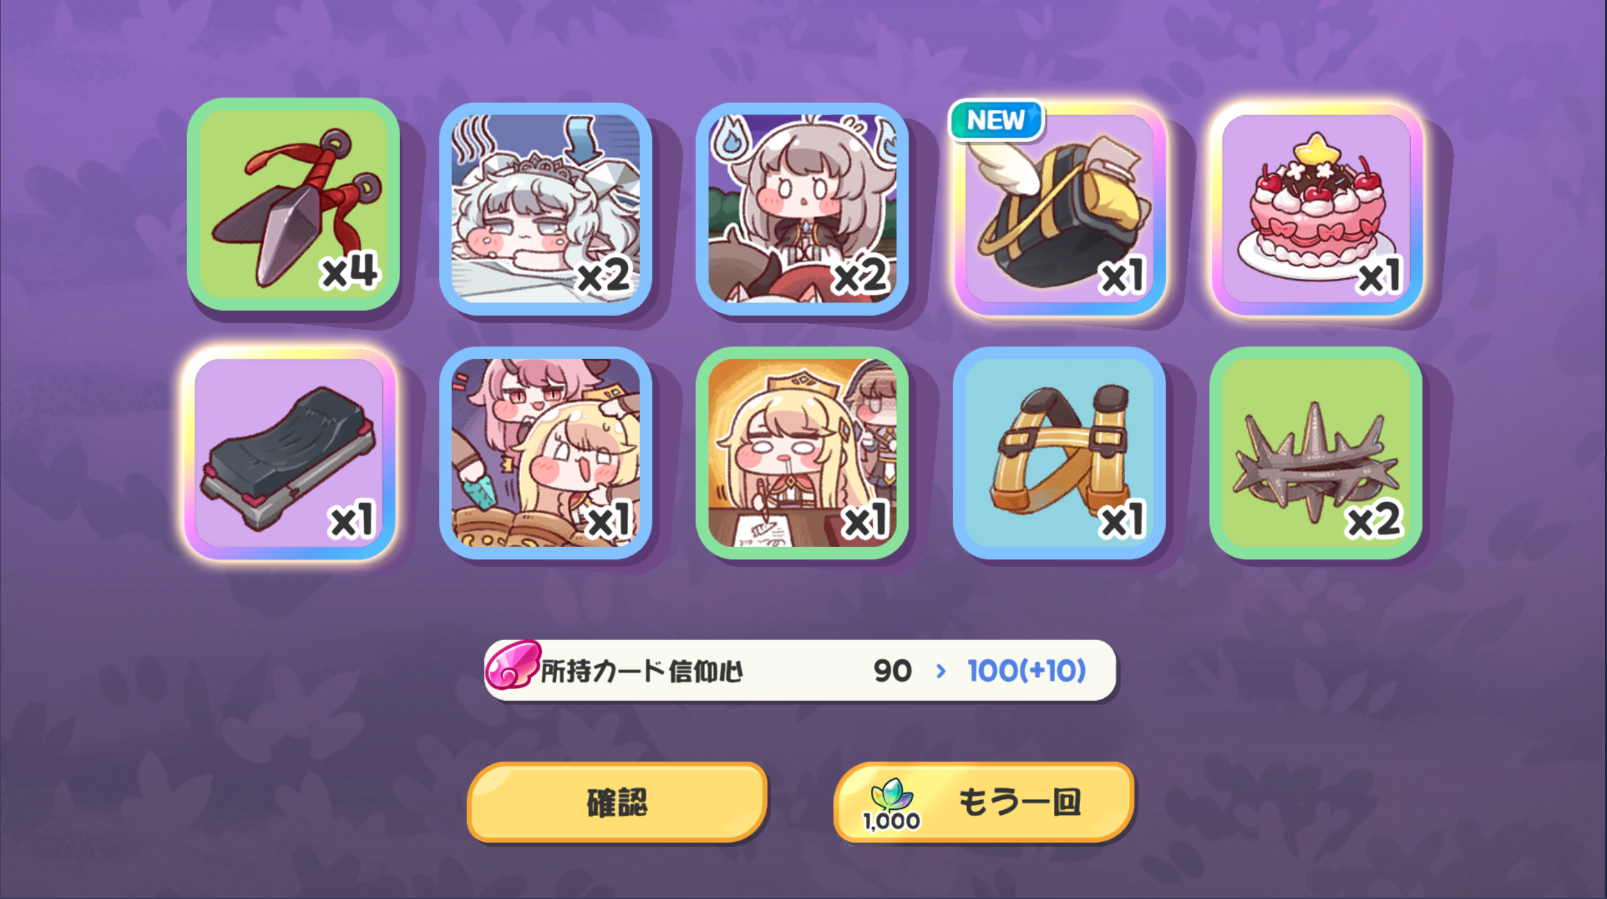
Task: Click the もう一回 draw again button
Action: tap(984, 802)
